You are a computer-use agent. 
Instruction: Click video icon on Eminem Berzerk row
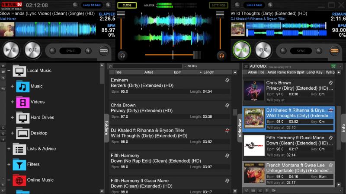[x=227, y=80]
